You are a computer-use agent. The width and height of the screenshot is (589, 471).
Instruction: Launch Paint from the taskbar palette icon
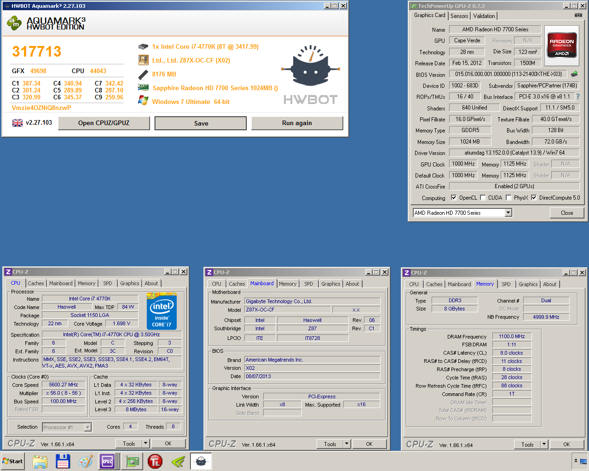pos(85,461)
